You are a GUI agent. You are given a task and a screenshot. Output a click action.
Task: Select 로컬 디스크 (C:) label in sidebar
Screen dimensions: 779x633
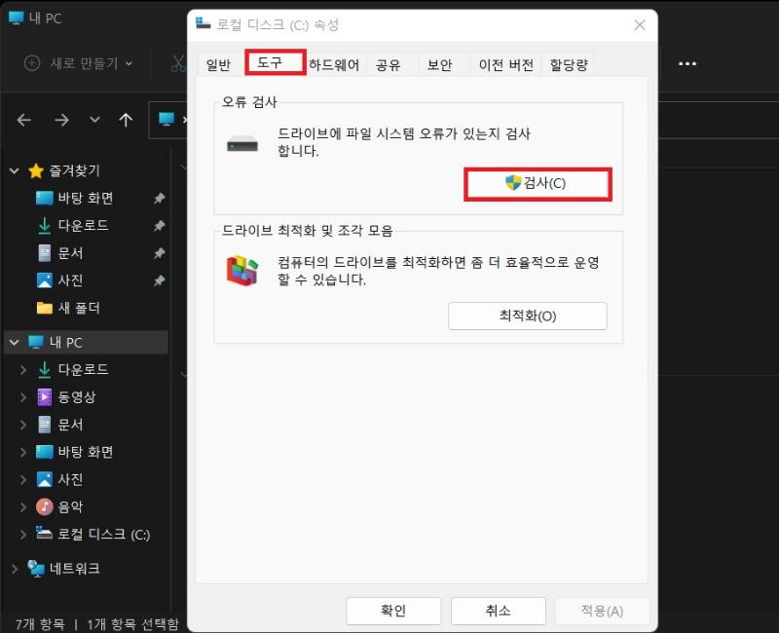point(104,535)
